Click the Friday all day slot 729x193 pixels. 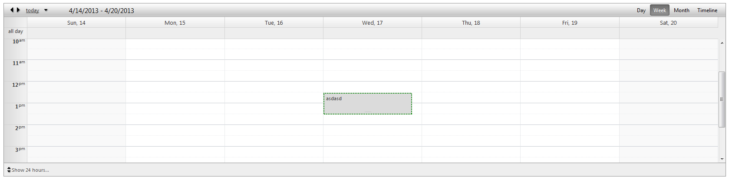click(x=570, y=33)
